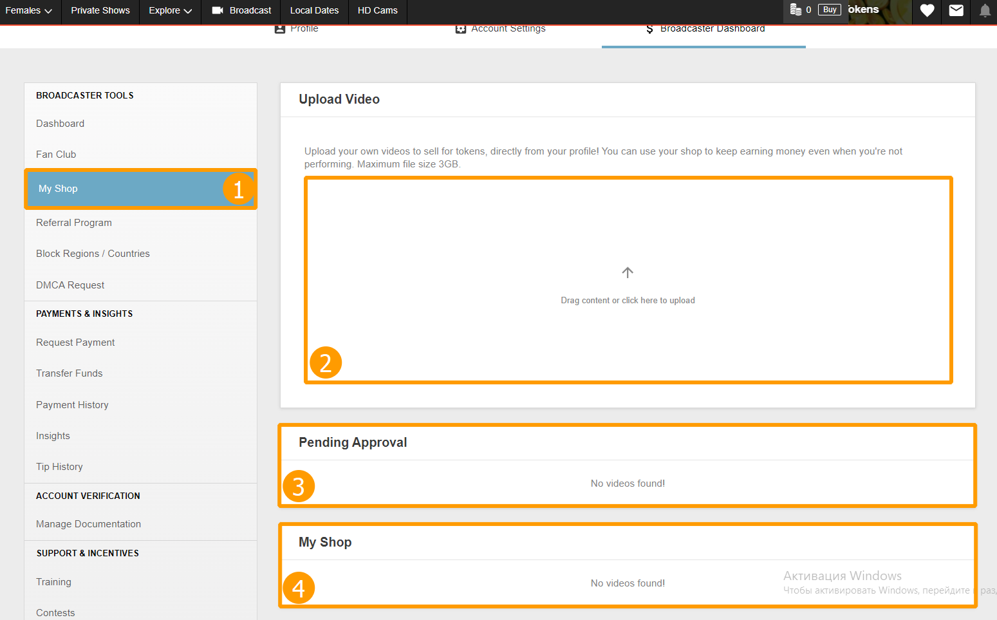
Task: Open Block Regions / Countries settings
Action: click(93, 254)
